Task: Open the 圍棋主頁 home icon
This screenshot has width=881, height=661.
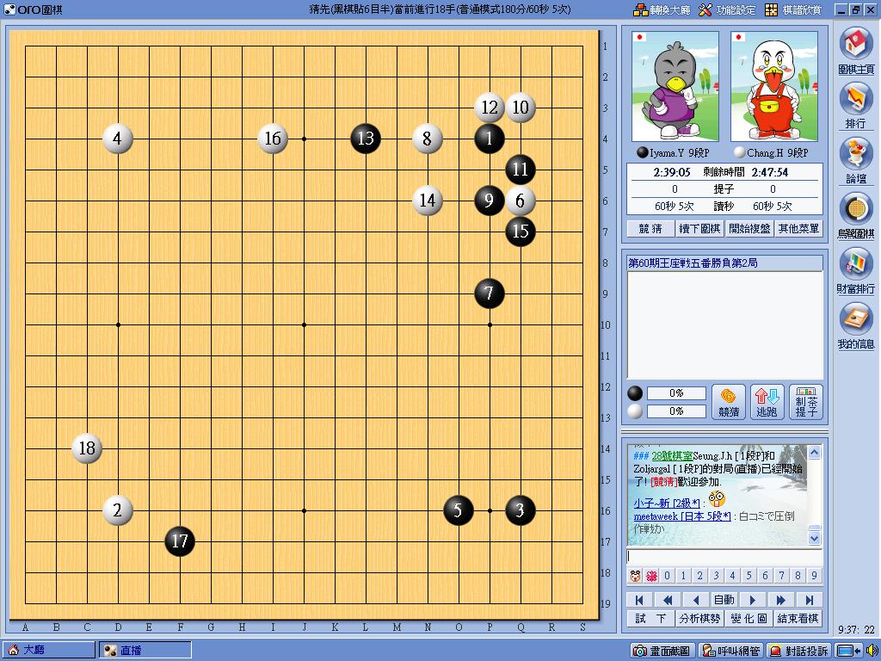Action: 856,51
